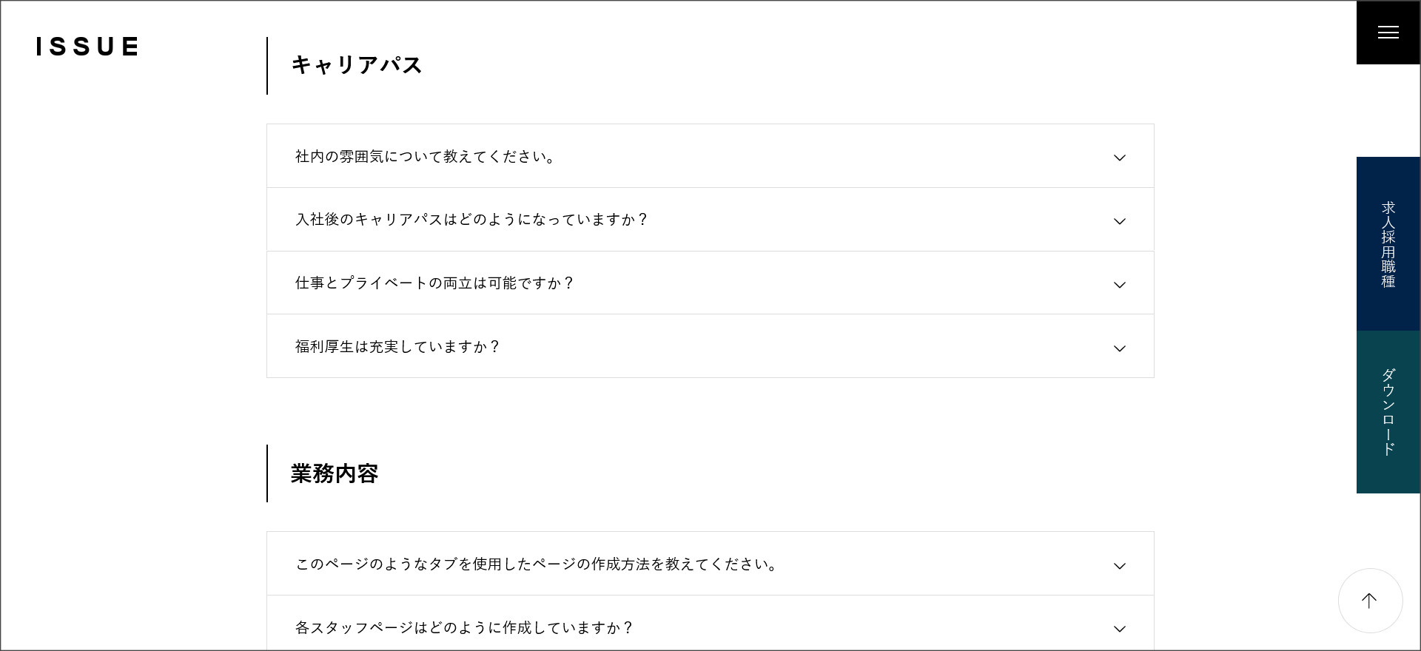The width and height of the screenshot is (1421, 651).
Task: Open the ダウンロード side tab
Action: pos(1388,412)
